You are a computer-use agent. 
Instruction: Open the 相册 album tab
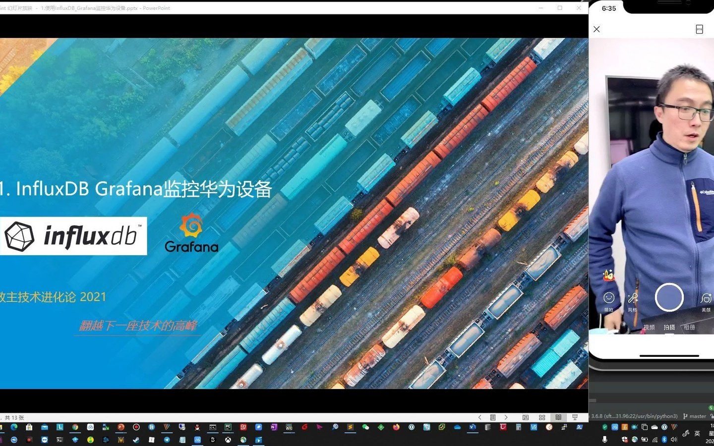click(x=689, y=327)
